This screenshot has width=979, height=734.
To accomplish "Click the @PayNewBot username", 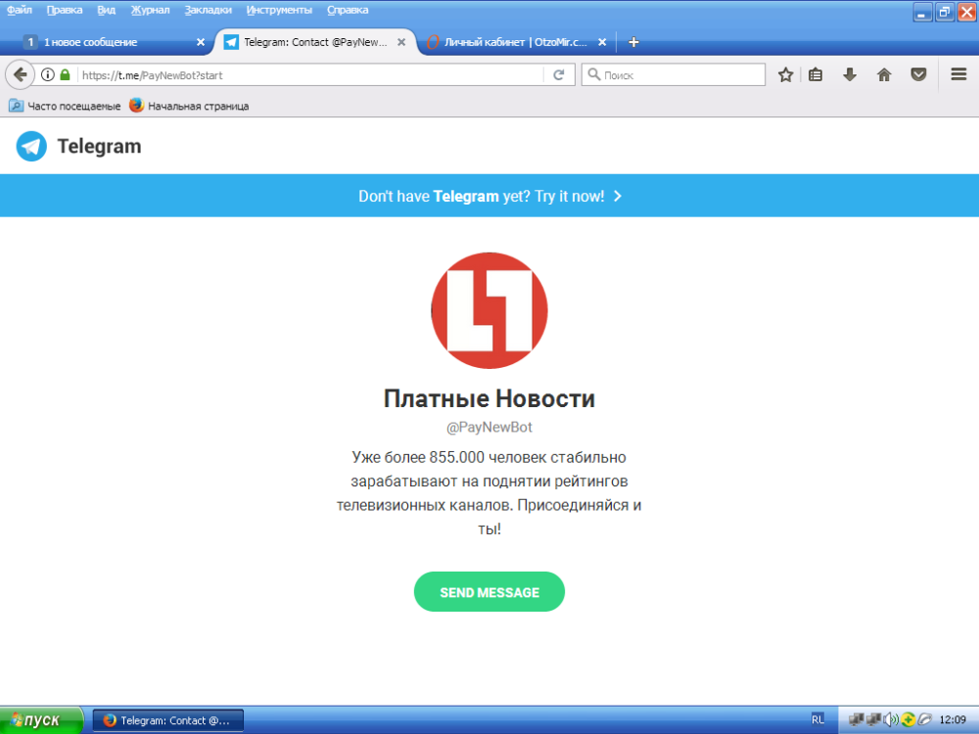I will coord(489,428).
